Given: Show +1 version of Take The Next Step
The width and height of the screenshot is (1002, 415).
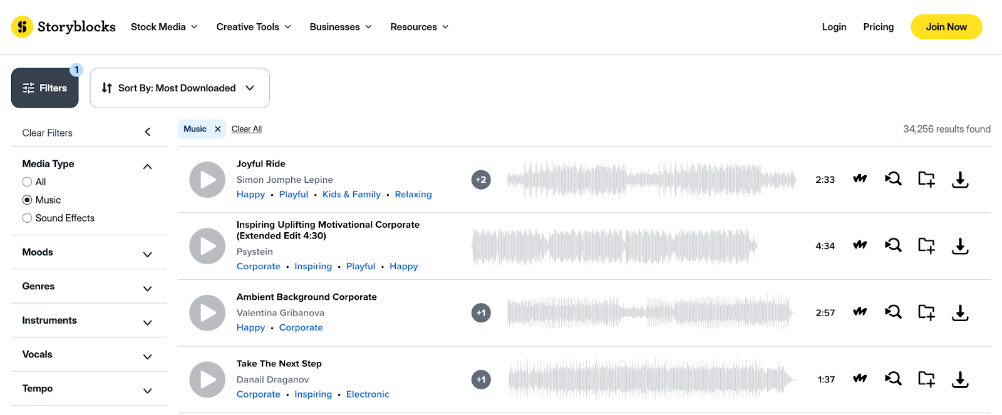Looking at the screenshot, I should click(x=481, y=379).
